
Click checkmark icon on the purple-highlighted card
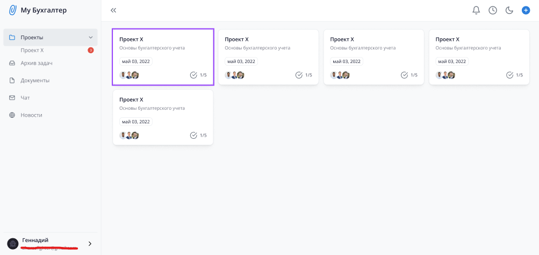tap(193, 75)
